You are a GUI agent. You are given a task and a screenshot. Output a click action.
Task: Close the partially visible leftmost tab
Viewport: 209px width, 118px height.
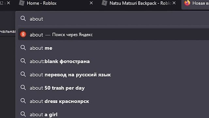[8, 3]
